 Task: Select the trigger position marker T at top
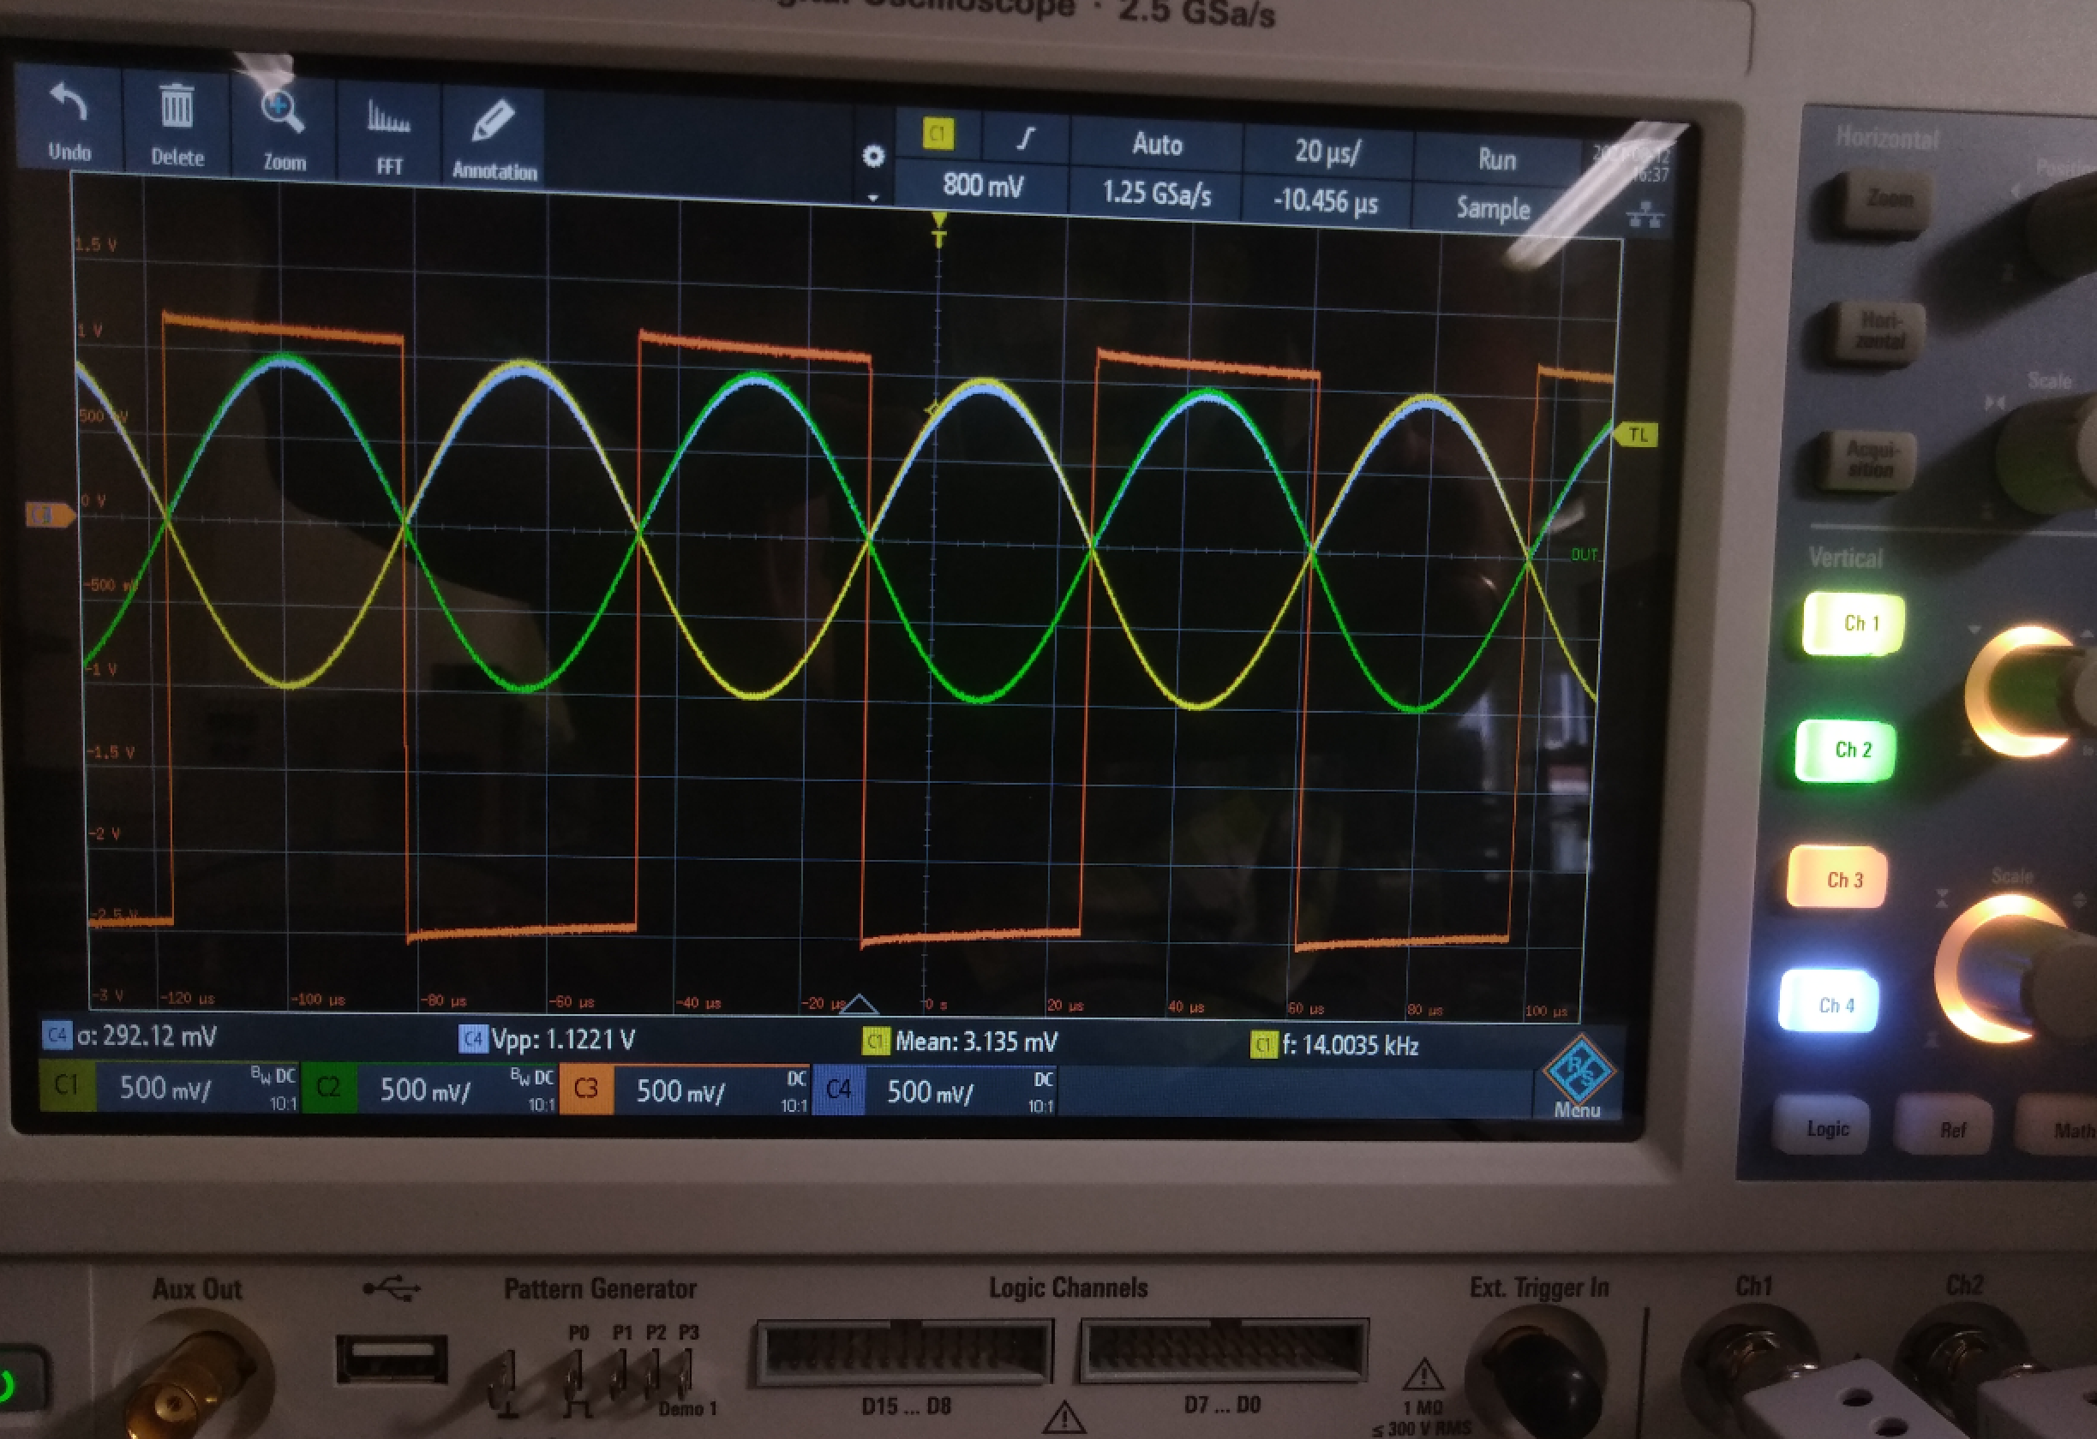point(939,229)
